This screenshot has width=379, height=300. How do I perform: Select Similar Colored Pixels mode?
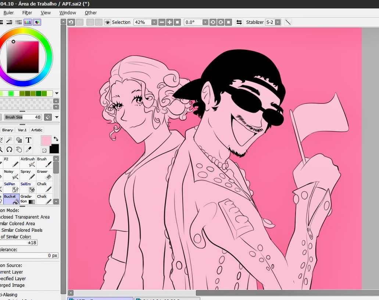(x=22, y=230)
